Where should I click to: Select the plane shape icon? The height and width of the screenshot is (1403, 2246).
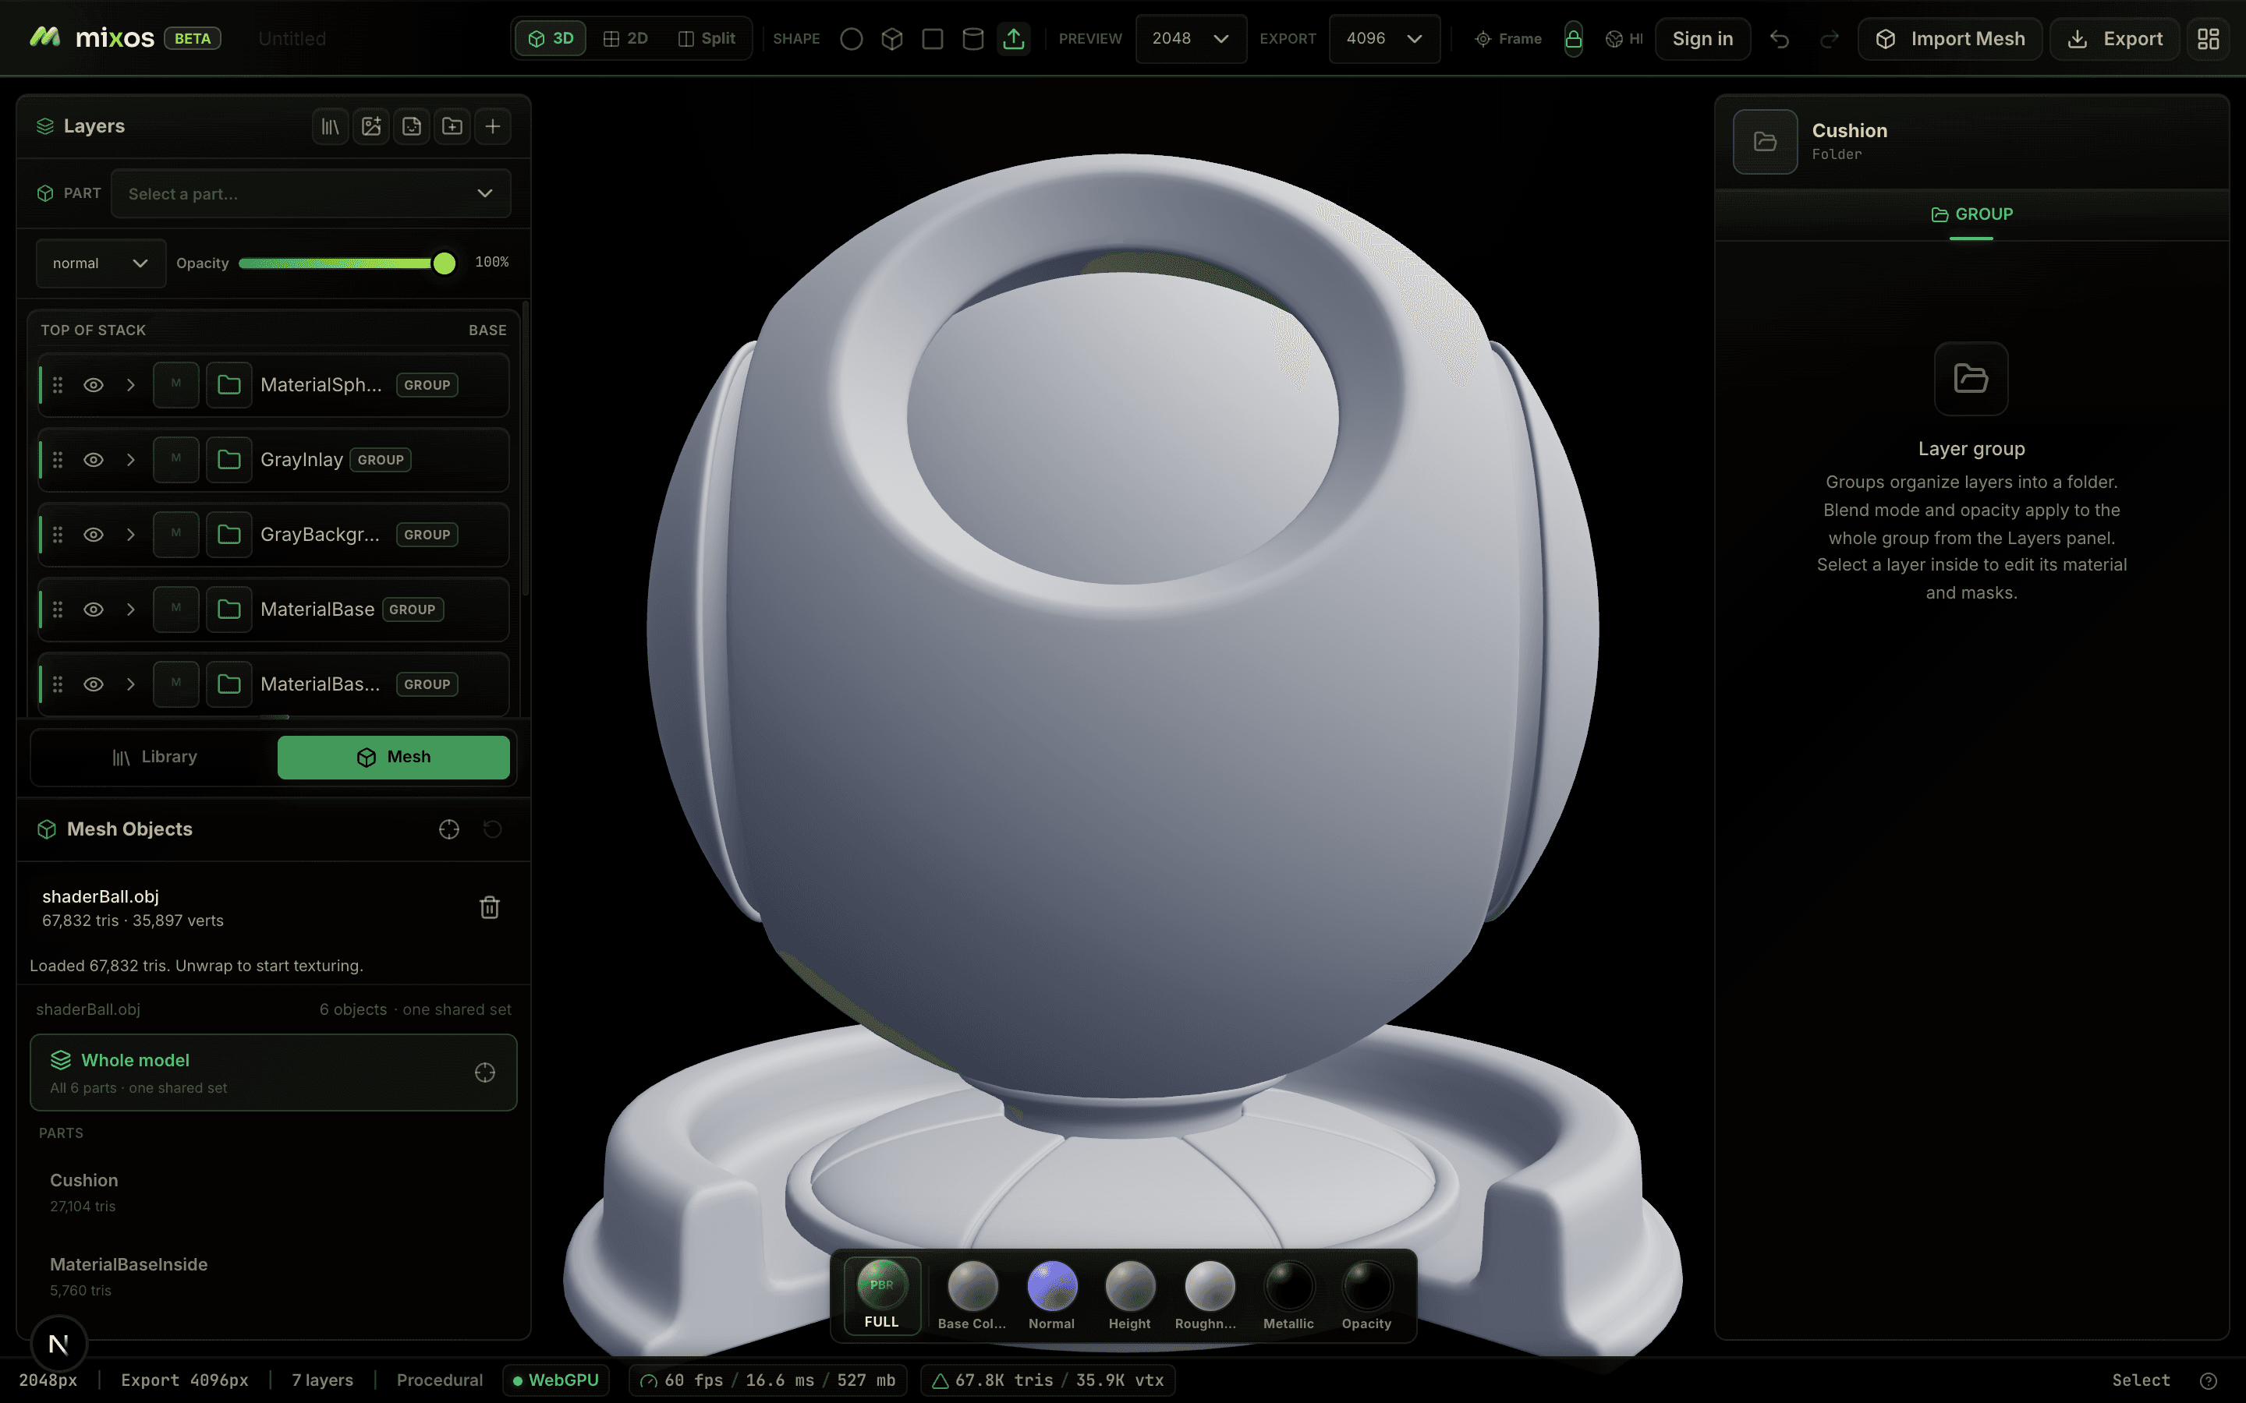tap(933, 39)
